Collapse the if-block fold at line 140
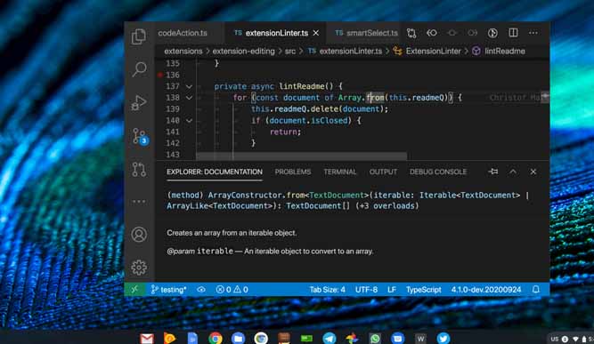This screenshot has height=344, width=594. coord(189,121)
